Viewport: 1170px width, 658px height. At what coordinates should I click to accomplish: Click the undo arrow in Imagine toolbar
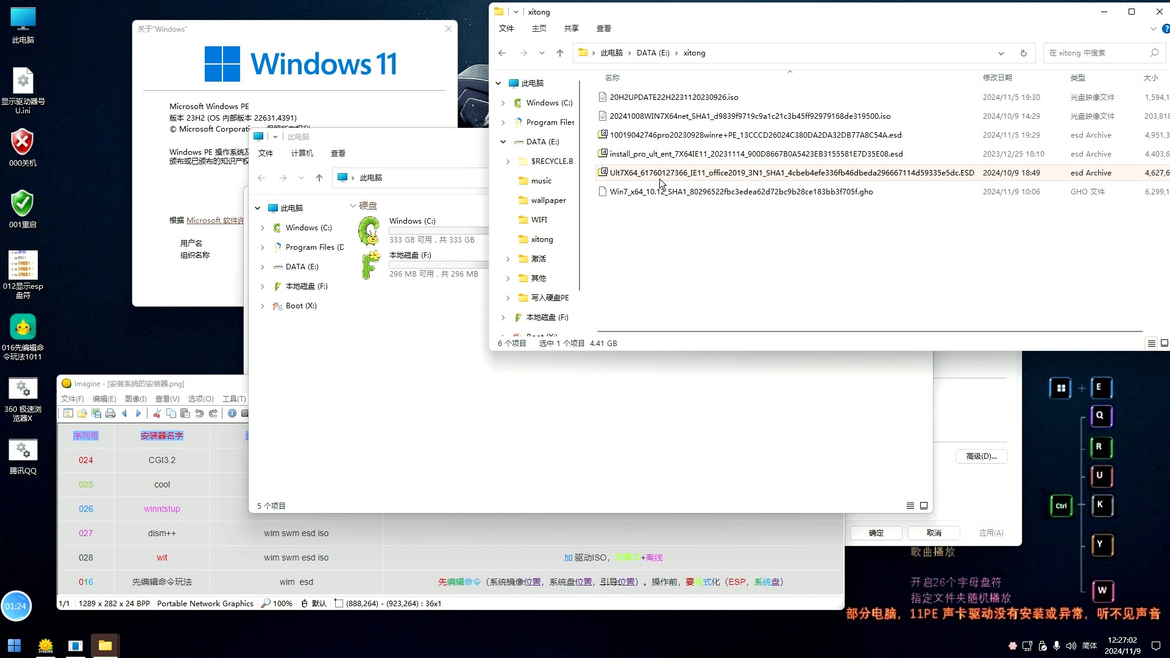click(x=199, y=414)
